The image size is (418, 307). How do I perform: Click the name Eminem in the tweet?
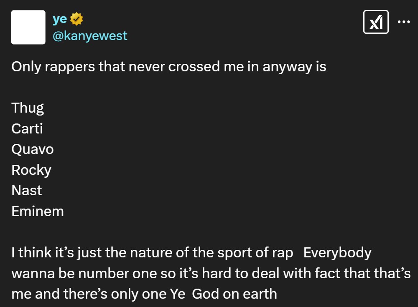[37, 211]
